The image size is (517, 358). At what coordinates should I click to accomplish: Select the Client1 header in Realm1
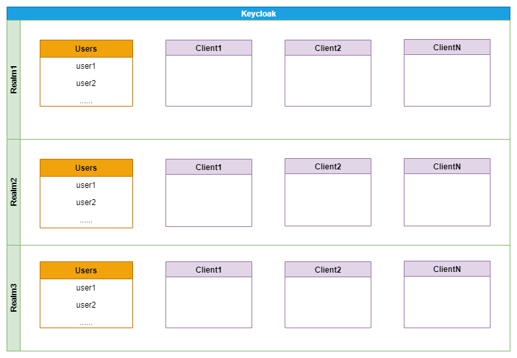click(x=209, y=48)
